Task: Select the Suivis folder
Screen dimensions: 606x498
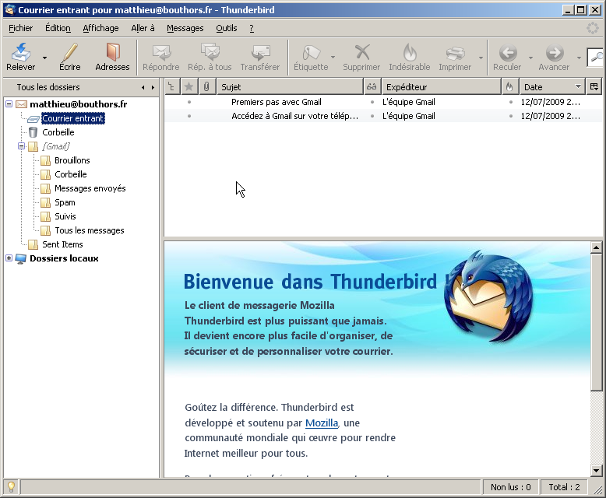Action: [x=65, y=216]
